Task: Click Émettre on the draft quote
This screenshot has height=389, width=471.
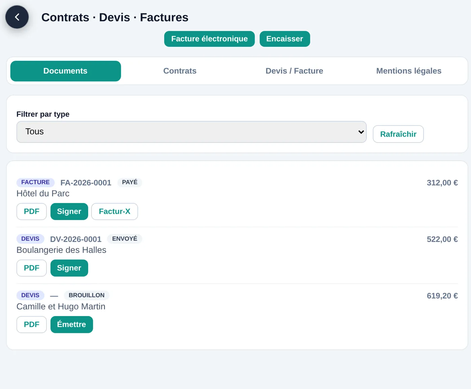Action: 72,324
